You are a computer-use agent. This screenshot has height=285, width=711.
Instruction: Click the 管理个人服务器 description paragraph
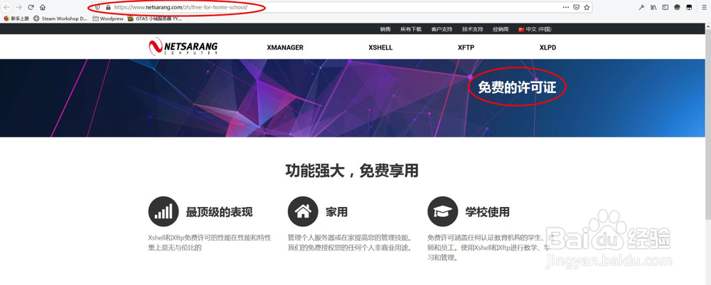pyautogui.click(x=350, y=242)
